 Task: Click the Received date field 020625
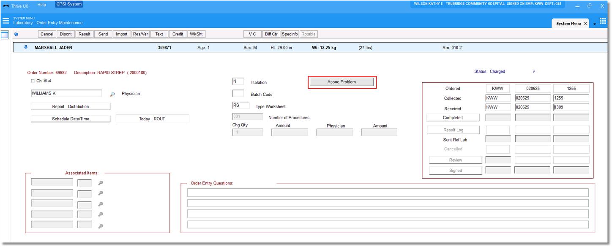click(533, 107)
